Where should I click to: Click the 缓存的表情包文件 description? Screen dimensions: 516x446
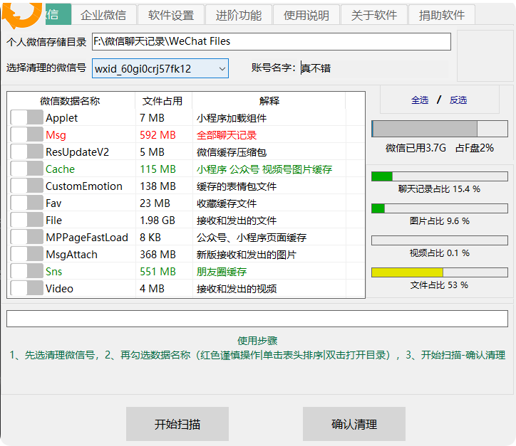click(x=237, y=186)
